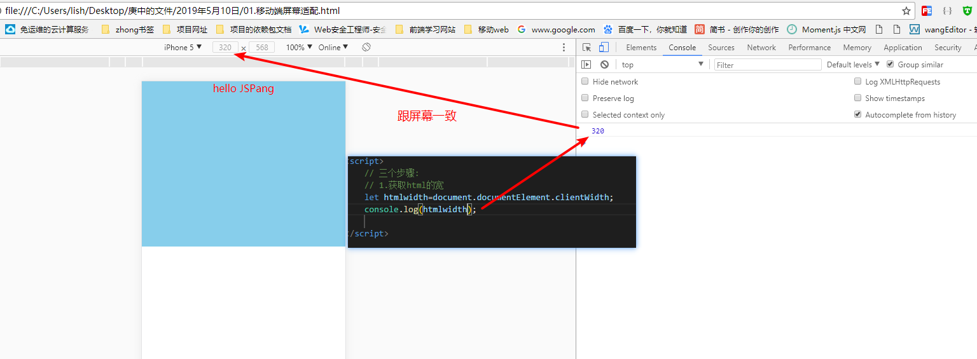Open the 项目的依赖包文档 bookmark folder
This screenshot has width=977, height=359.
[x=253, y=29]
